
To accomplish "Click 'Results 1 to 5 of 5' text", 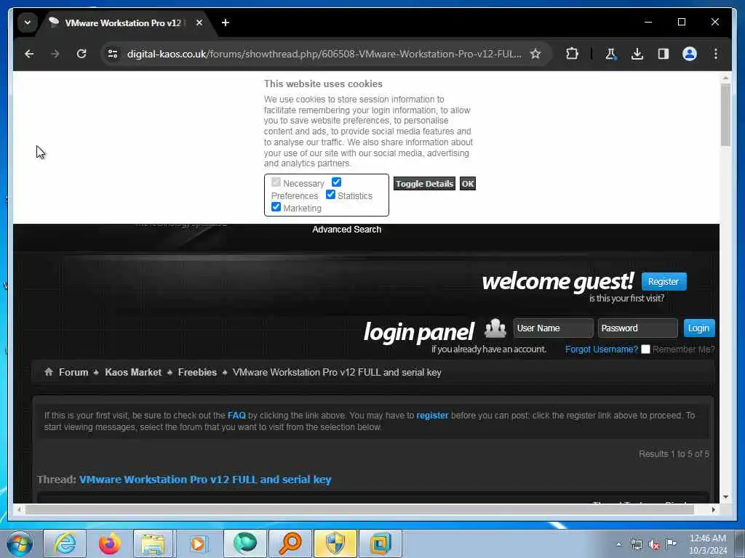I will pyautogui.click(x=674, y=454).
